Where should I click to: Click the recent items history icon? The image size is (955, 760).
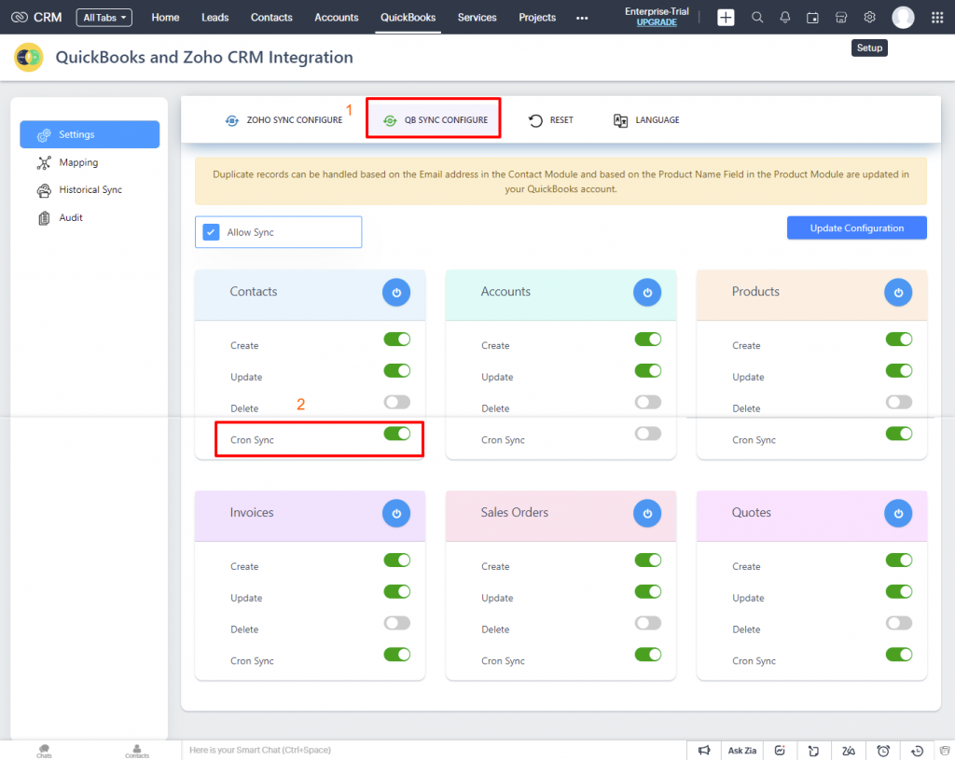(918, 751)
